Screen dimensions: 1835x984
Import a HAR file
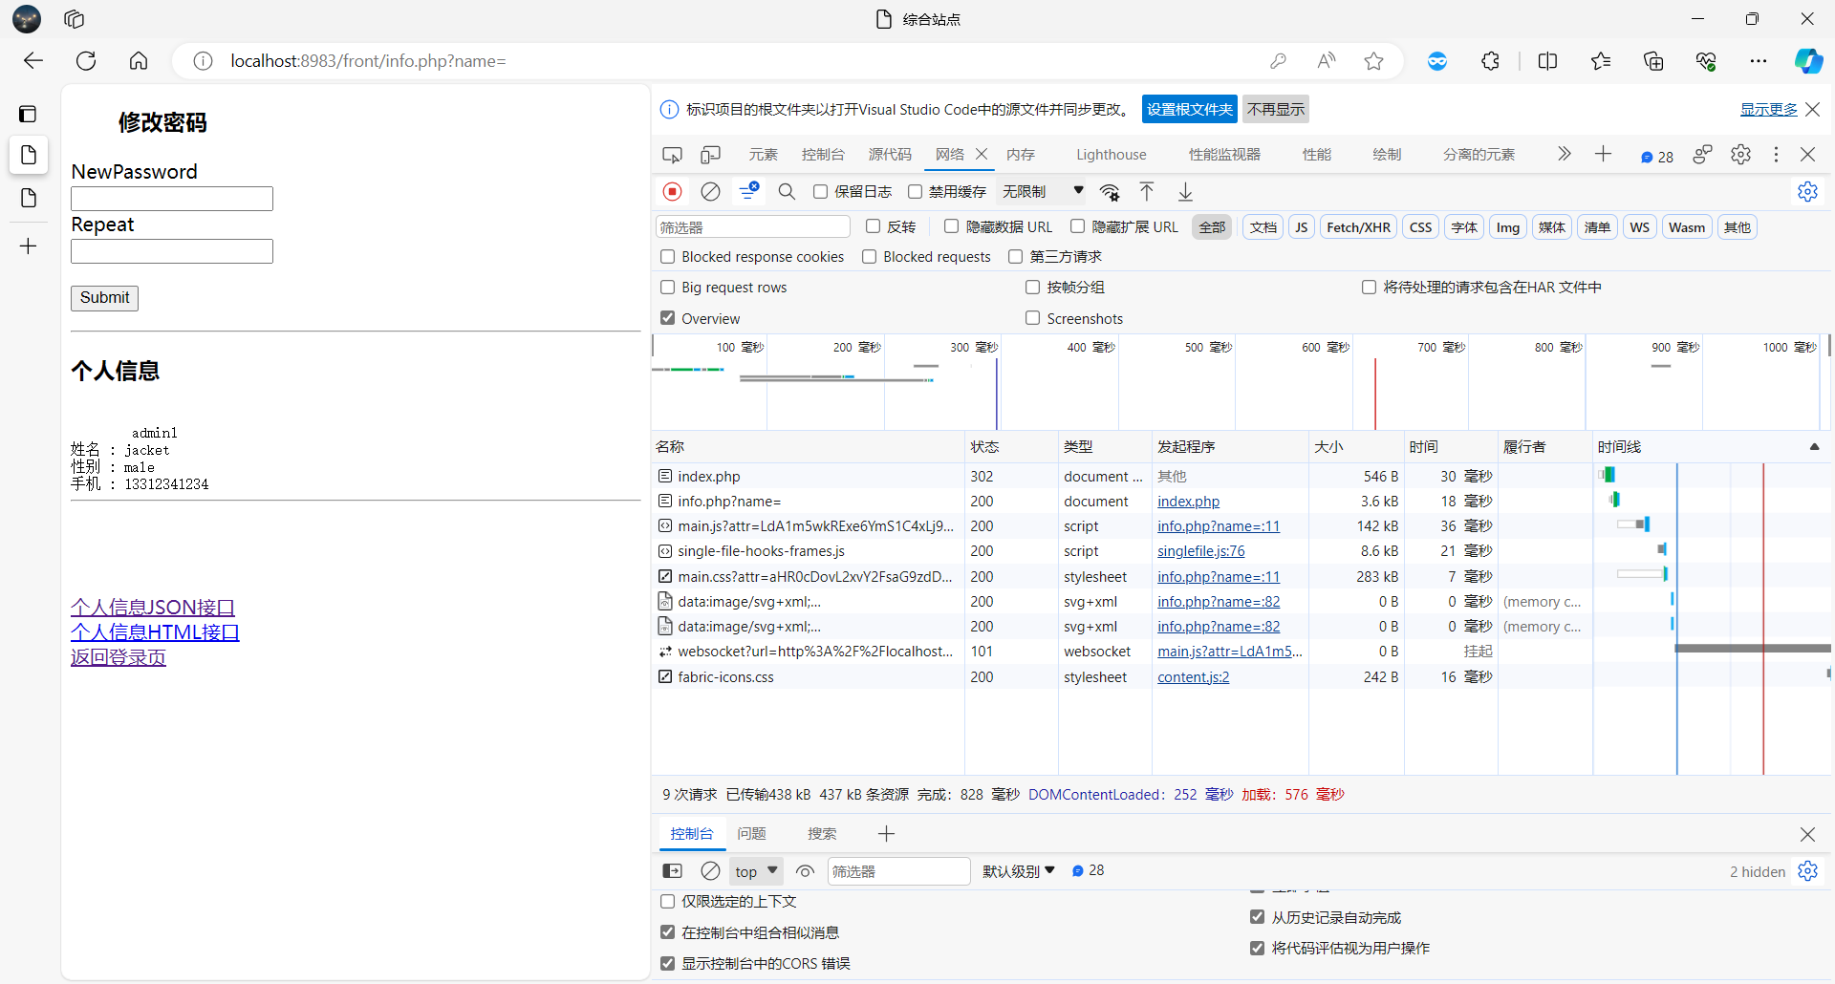pyautogui.click(x=1146, y=191)
